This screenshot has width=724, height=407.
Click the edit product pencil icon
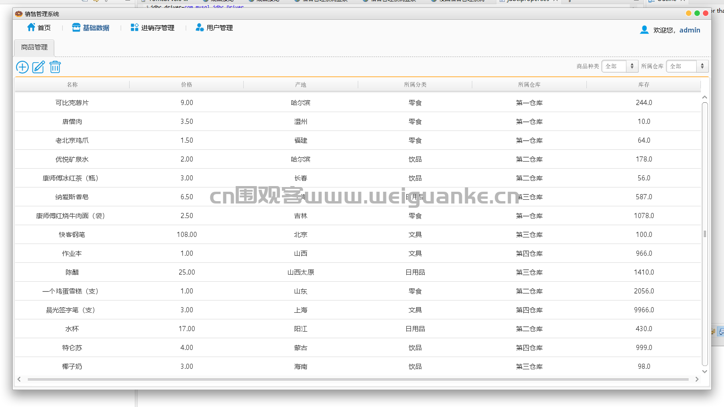(39, 67)
